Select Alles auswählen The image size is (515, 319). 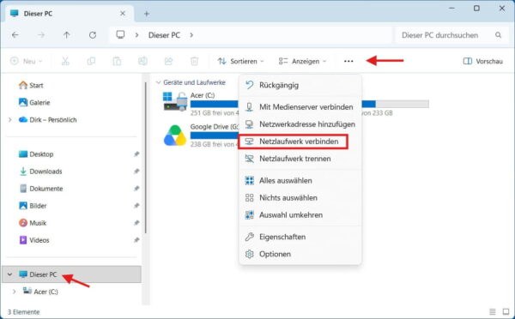(300, 180)
